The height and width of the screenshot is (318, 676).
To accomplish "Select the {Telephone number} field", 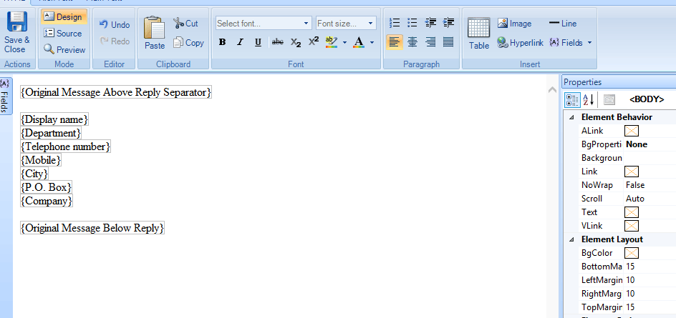I will 66,146.
